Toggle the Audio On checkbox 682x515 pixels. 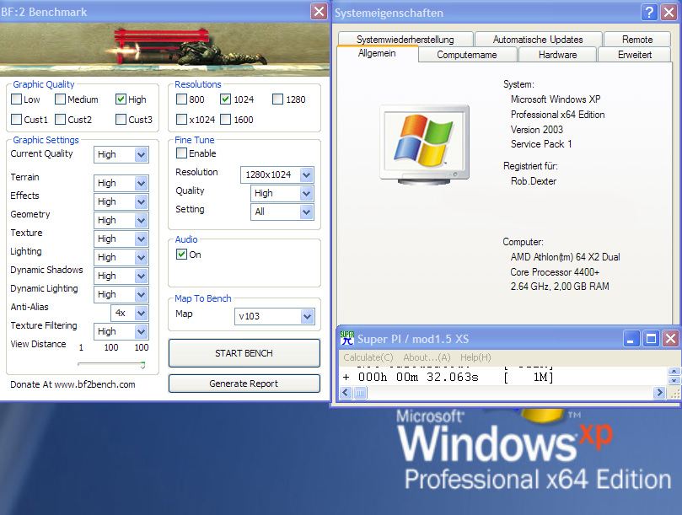pos(182,255)
